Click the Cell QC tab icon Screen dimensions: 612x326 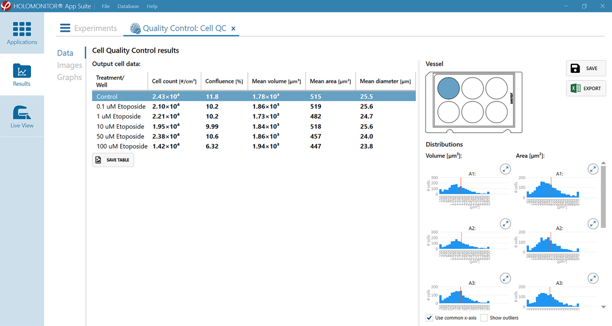click(x=135, y=28)
